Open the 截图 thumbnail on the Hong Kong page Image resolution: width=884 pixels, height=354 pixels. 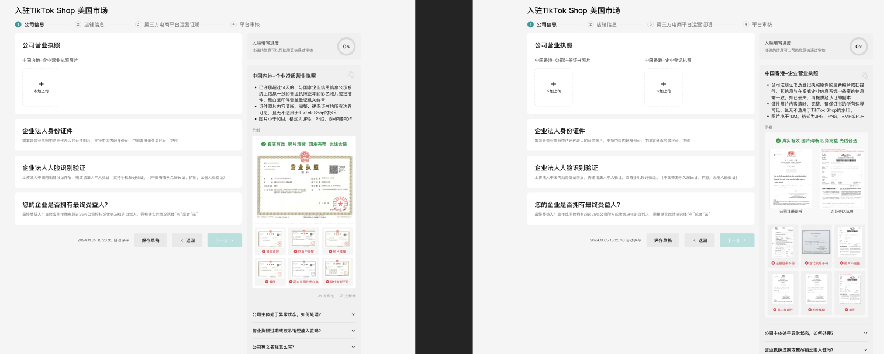tap(850, 293)
